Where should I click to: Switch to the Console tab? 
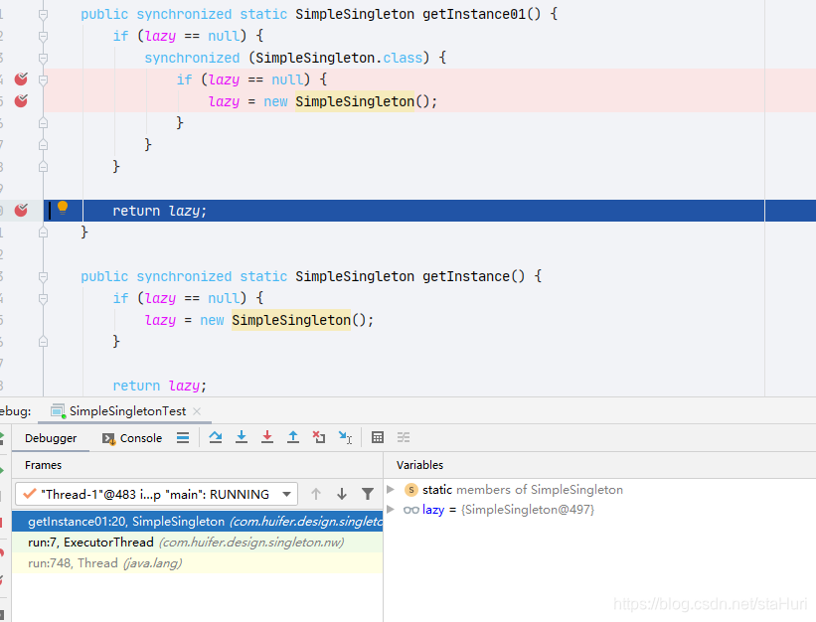[132, 438]
